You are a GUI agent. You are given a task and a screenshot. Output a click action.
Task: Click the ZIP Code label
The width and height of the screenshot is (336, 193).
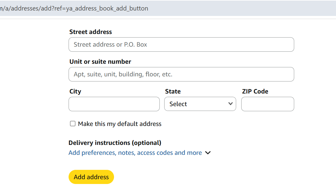click(x=255, y=91)
